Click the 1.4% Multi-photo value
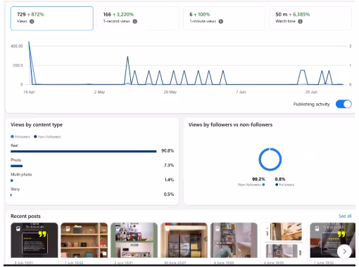This screenshot has width=359, height=267. (169, 180)
